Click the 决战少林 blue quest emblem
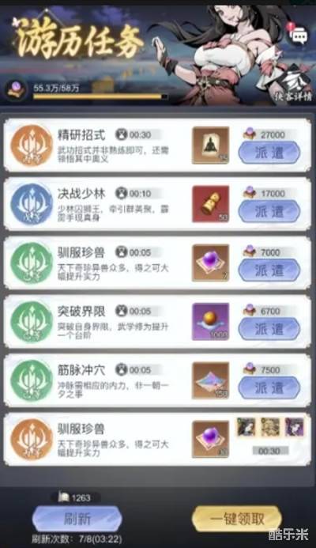The height and width of the screenshot is (548, 316). (32, 204)
